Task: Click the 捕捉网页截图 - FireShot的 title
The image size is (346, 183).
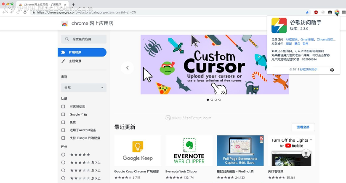Action: click(235, 172)
